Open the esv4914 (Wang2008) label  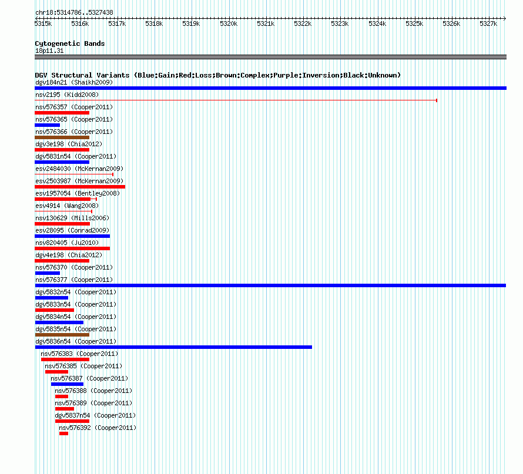pos(67,206)
